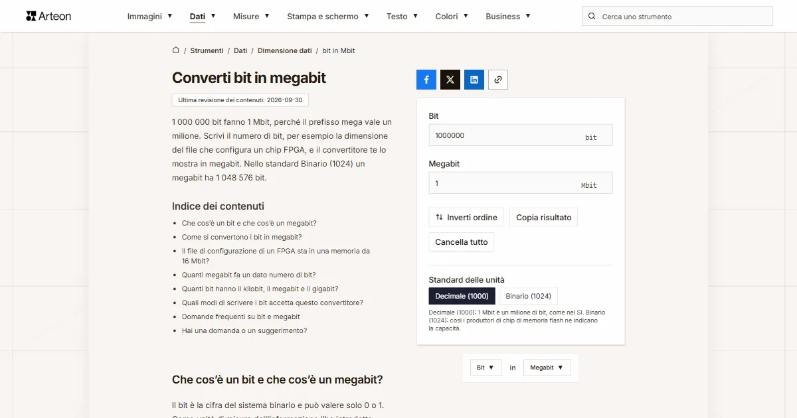Share page on Facebook
Viewport: 797px width, 418px height.
(426, 80)
